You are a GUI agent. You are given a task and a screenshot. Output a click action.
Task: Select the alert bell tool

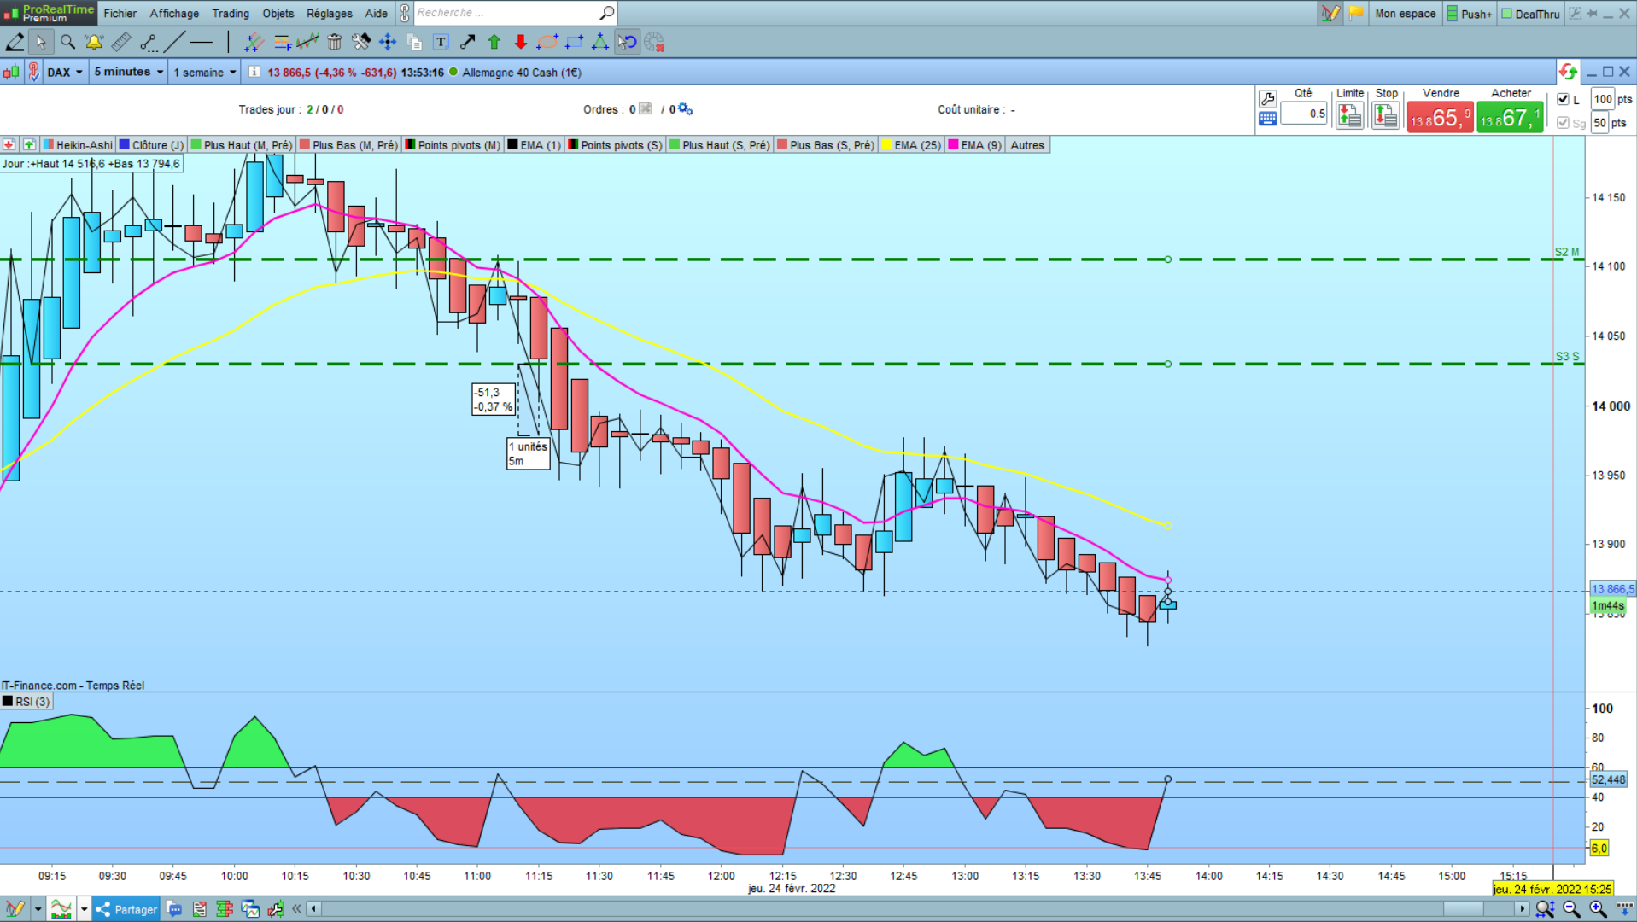[94, 42]
